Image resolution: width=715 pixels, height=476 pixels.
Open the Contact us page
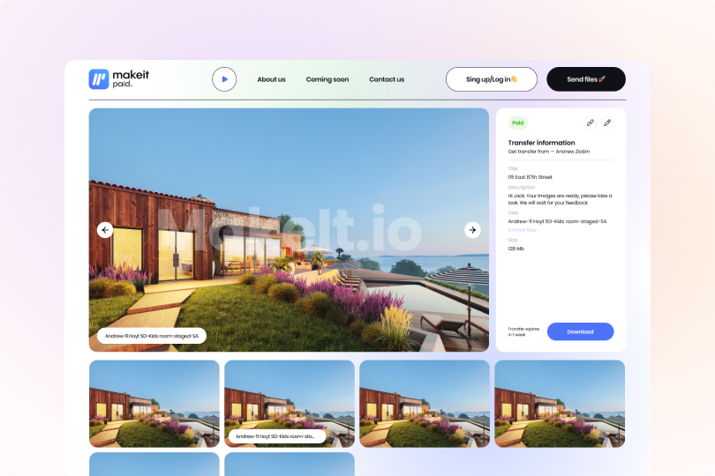387,79
